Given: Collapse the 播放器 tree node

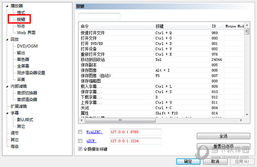Looking at the screenshot, I should 7,6.
